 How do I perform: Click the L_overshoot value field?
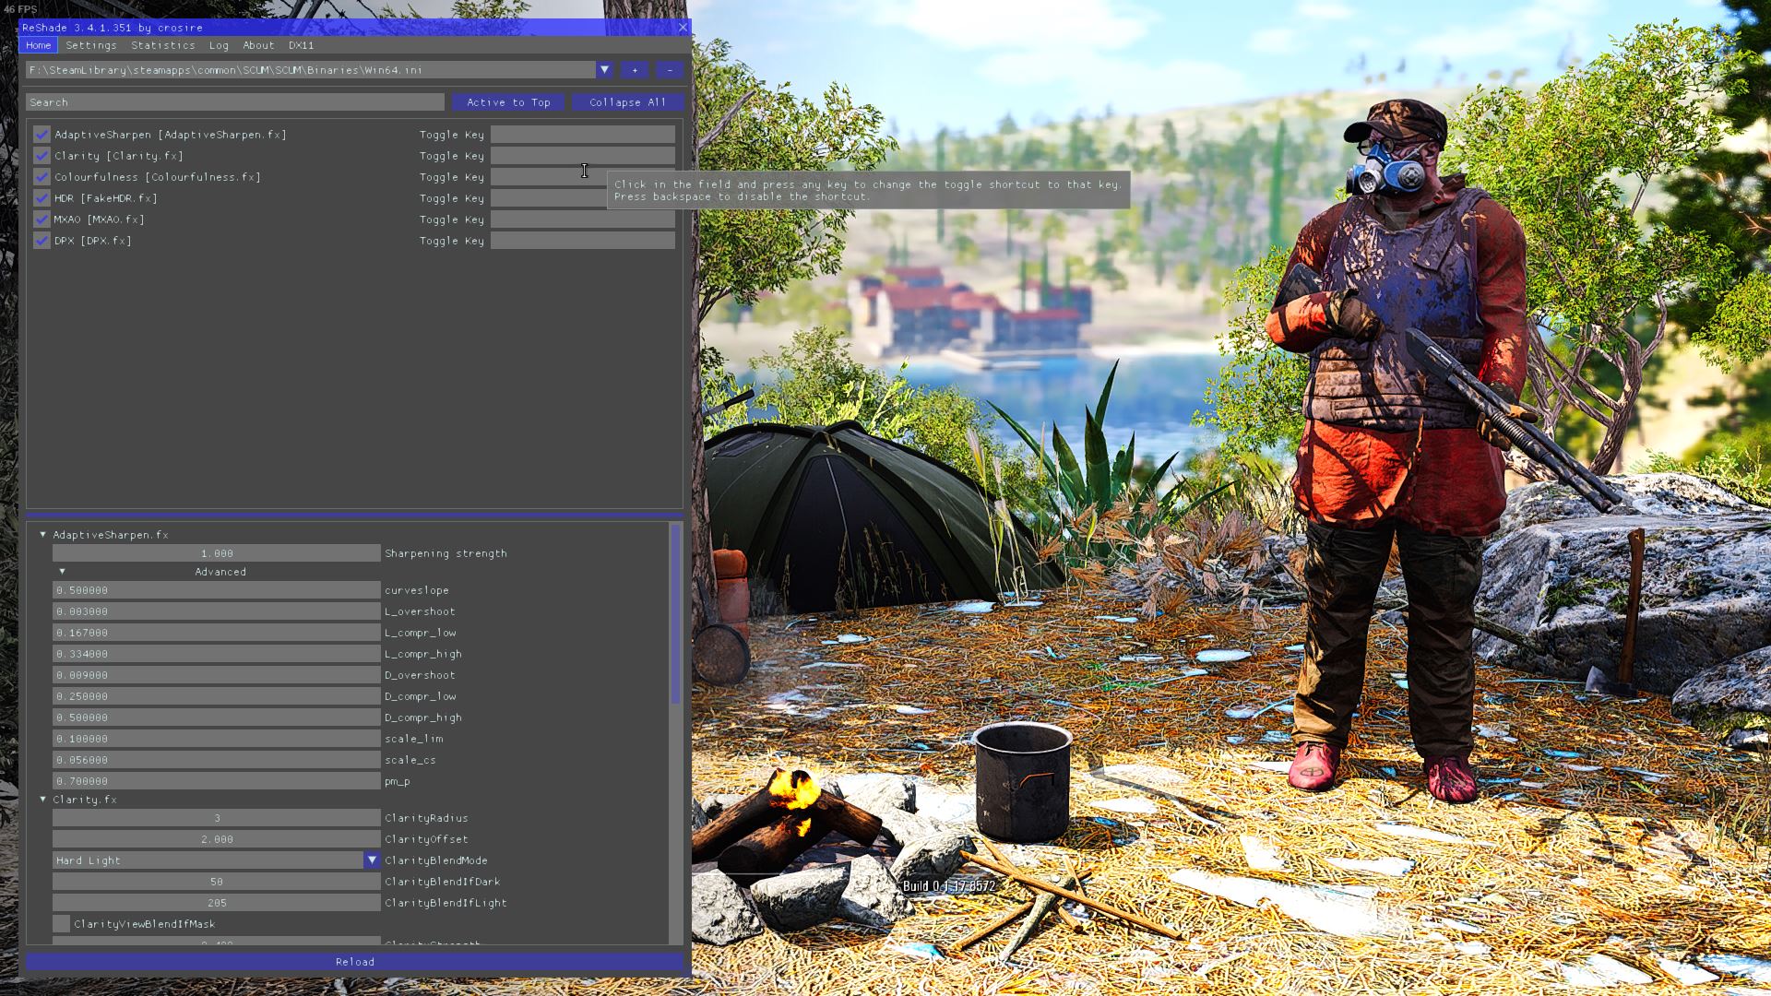click(216, 611)
